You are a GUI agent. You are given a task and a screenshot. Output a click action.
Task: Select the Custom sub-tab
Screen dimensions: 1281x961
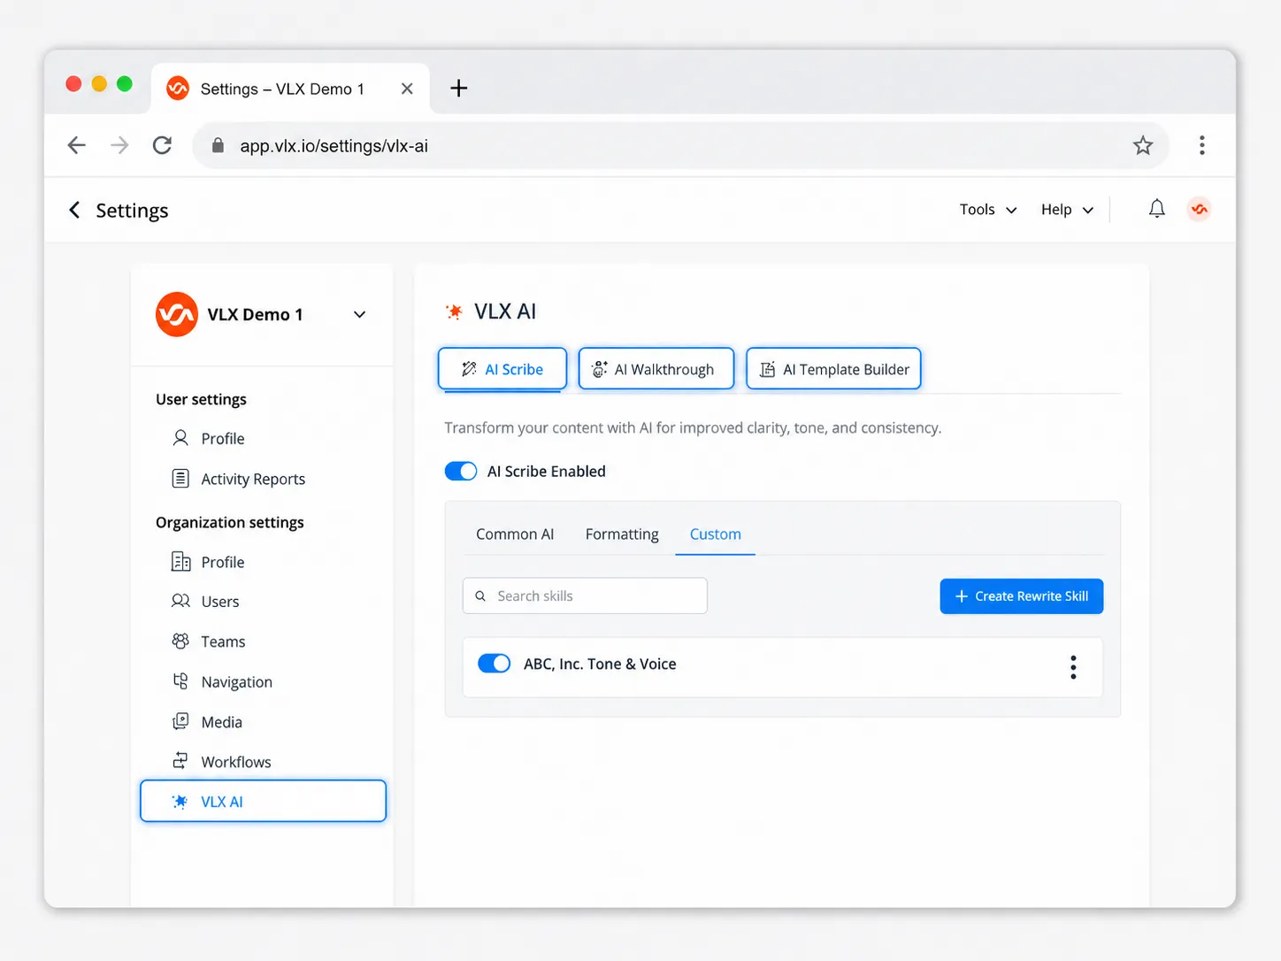point(716,534)
